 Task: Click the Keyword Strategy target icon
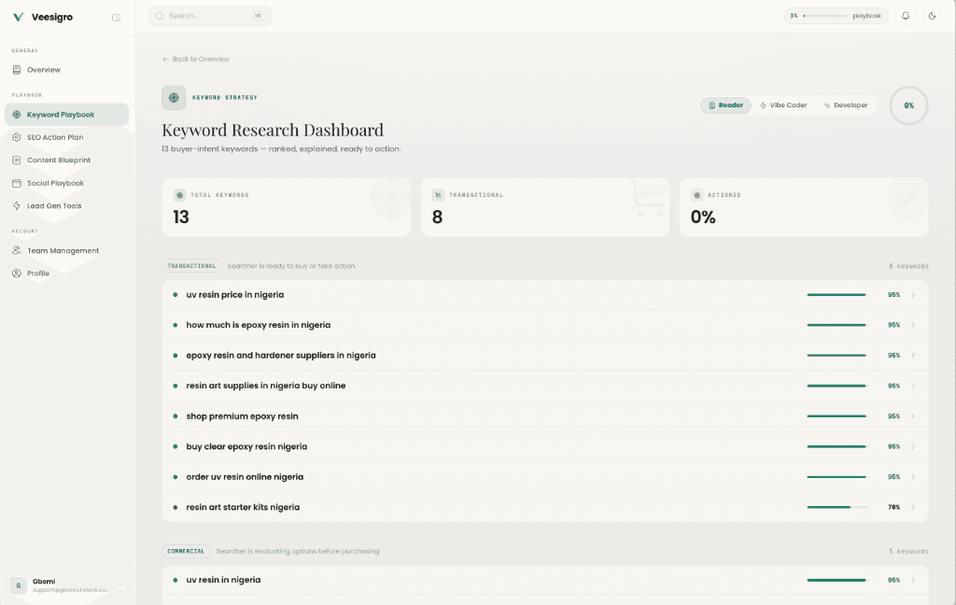(174, 98)
